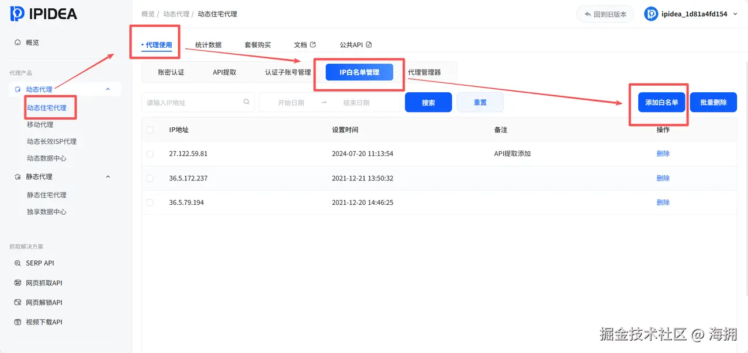Click the search magnifier in IP address field
Viewport: 748px width, 353px height.
point(246,102)
